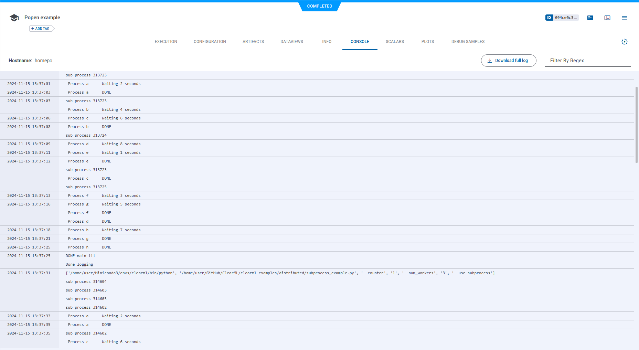View the SCALARS tab
639x350 pixels.
(395, 42)
